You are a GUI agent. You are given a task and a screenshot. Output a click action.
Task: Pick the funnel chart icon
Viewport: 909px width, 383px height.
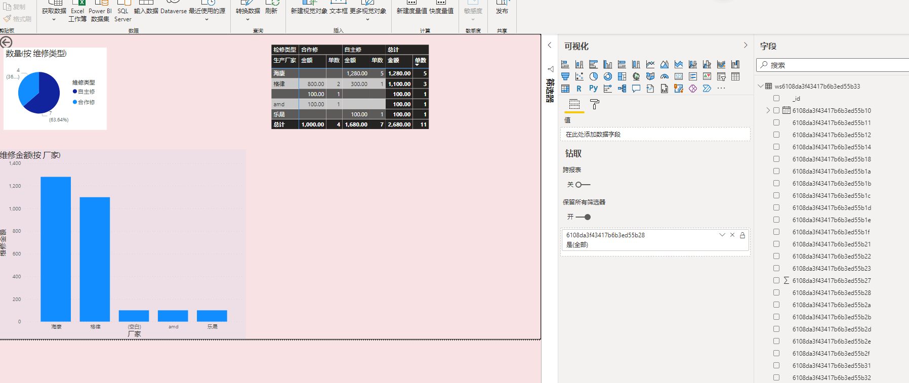click(x=565, y=76)
